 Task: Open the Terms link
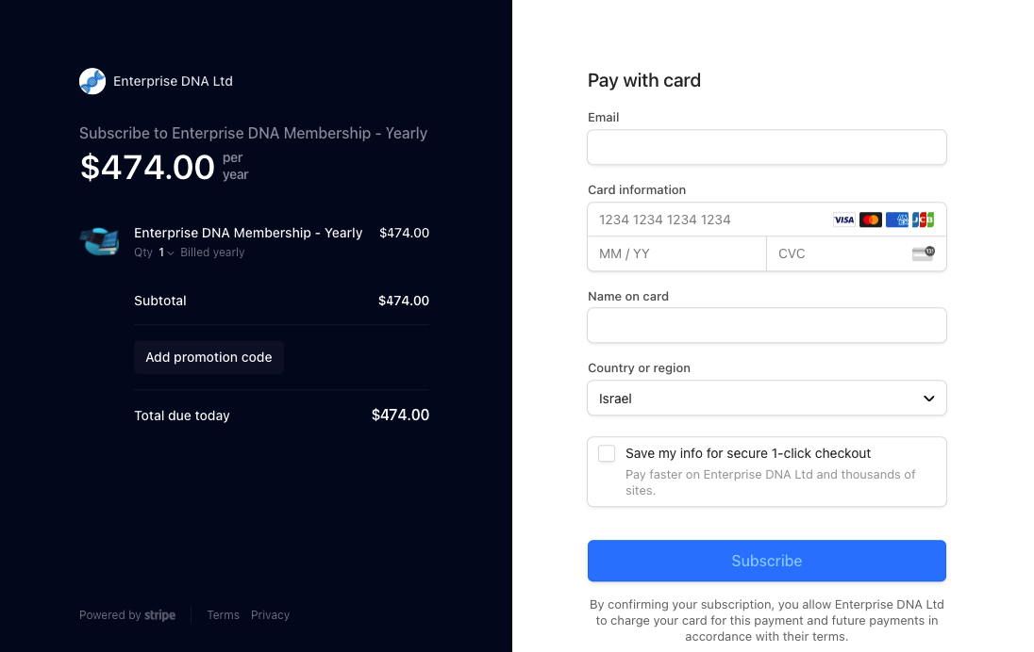223,615
